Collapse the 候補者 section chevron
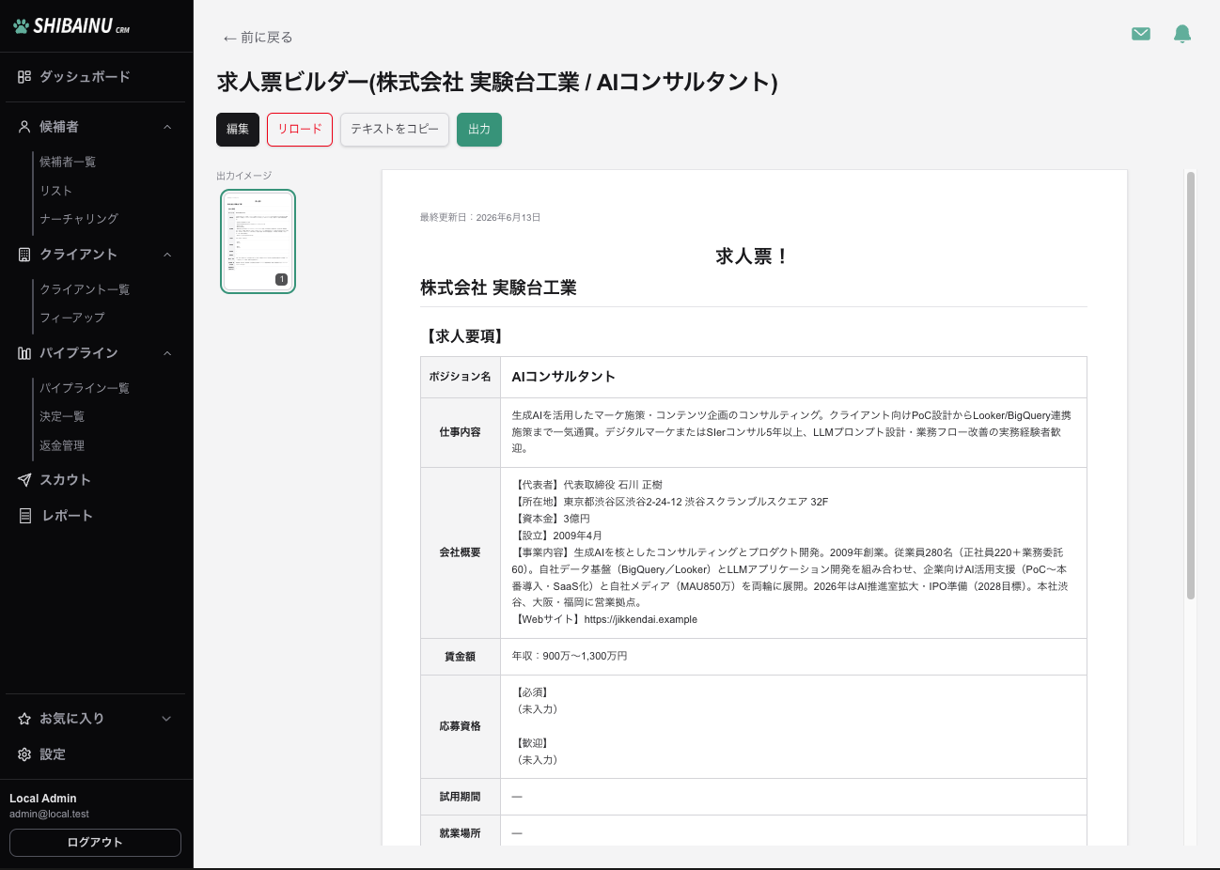The height and width of the screenshot is (870, 1220). point(167,127)
